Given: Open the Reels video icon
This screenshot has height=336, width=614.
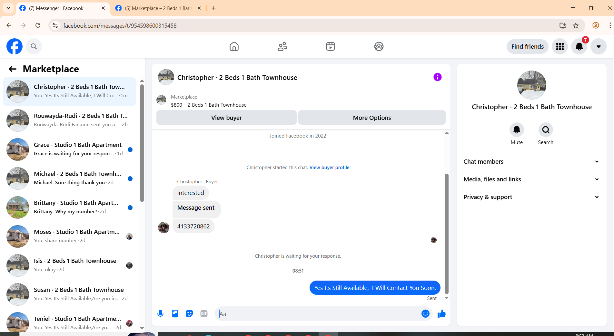Looking at the screenshot, I should point(331,46).
